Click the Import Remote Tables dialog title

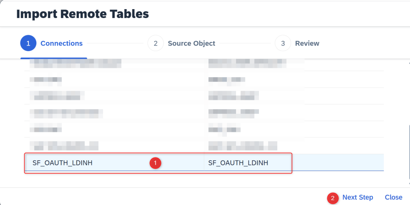coord(83,14)
